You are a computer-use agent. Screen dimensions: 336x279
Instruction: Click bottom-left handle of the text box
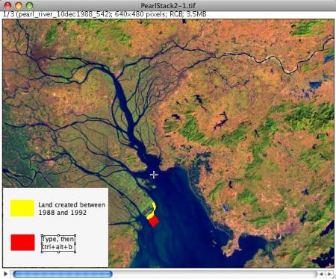[42, 252]
